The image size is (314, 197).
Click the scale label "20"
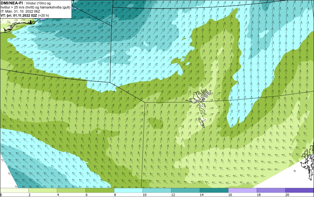287,195
